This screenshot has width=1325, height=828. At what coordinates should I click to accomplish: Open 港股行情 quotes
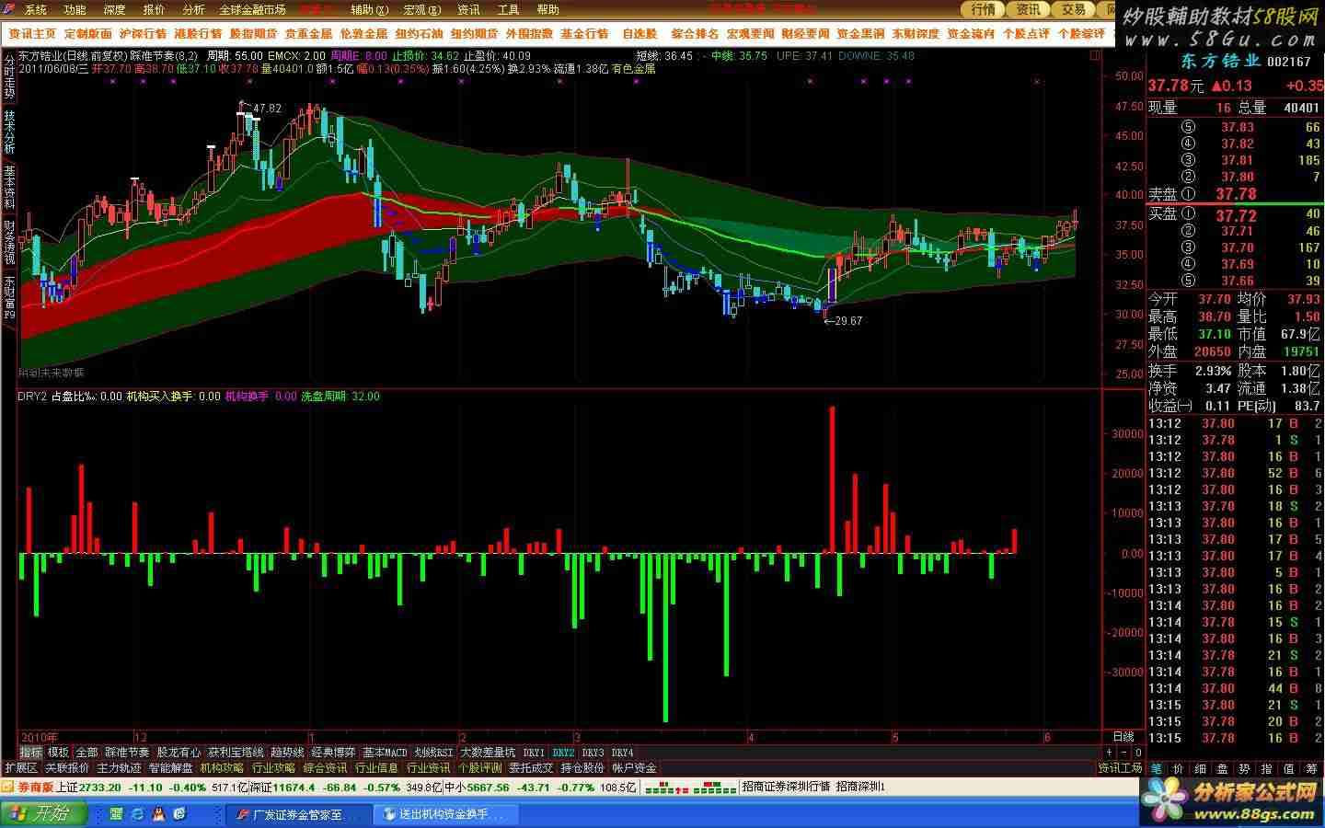(x=198, y=33)
